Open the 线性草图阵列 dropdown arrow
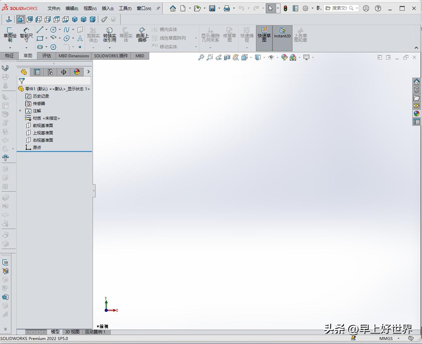The image size is (422, 344). 196,38
